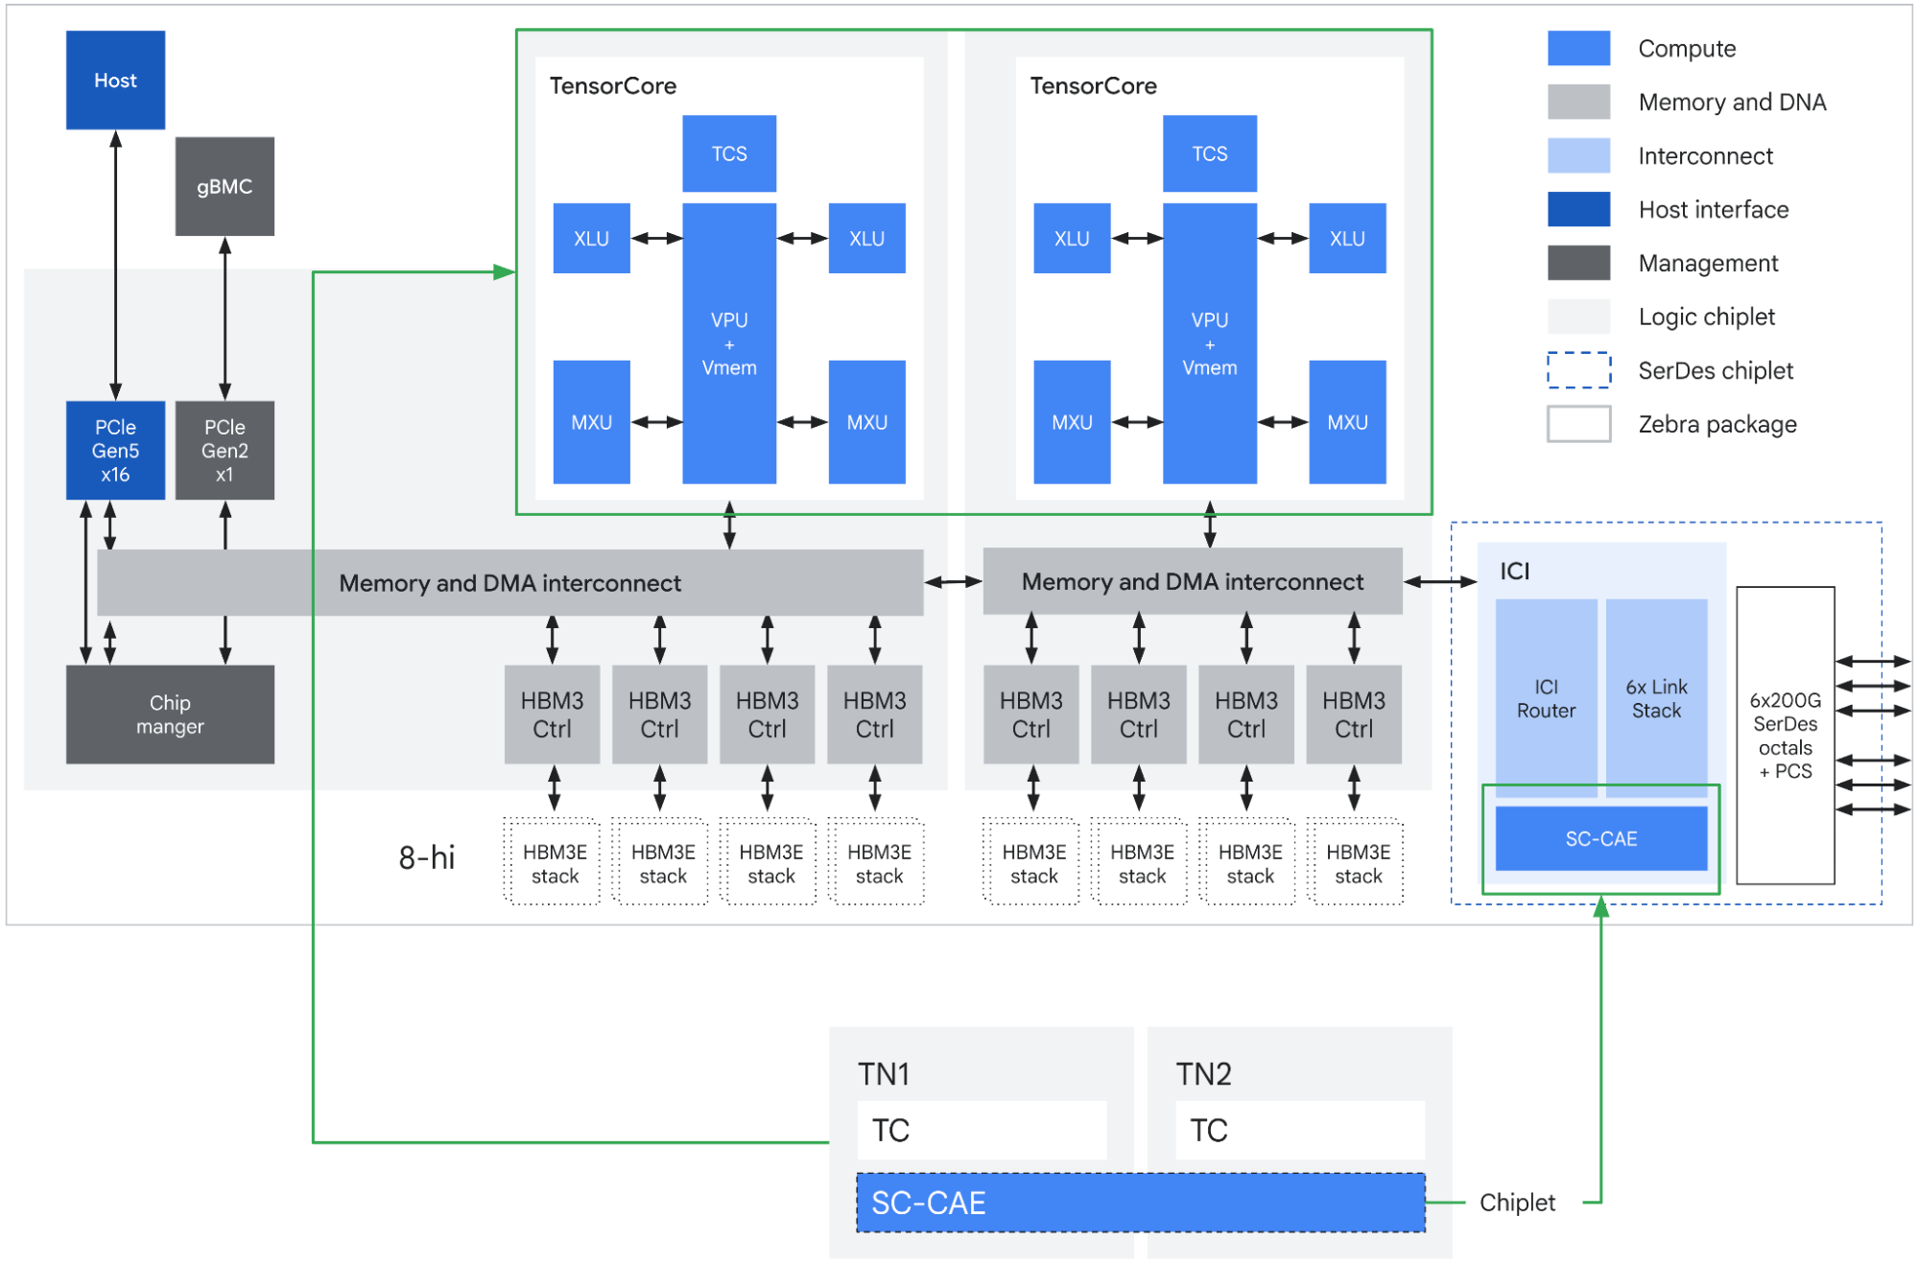The height and width of the screenshot is (1264, 1918).
Task: Click the TC box under TN1
Action: pyautogui.click(x=981, y=1130)
